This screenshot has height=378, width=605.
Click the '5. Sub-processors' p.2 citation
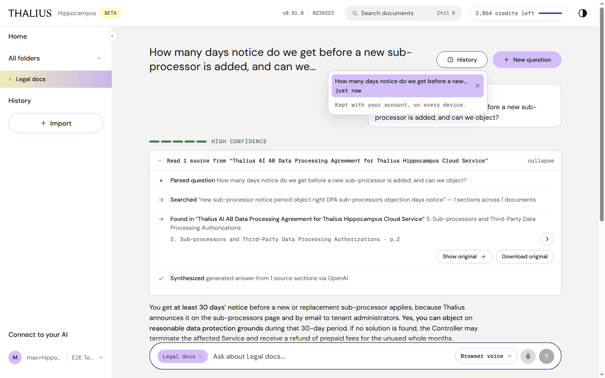285,239
